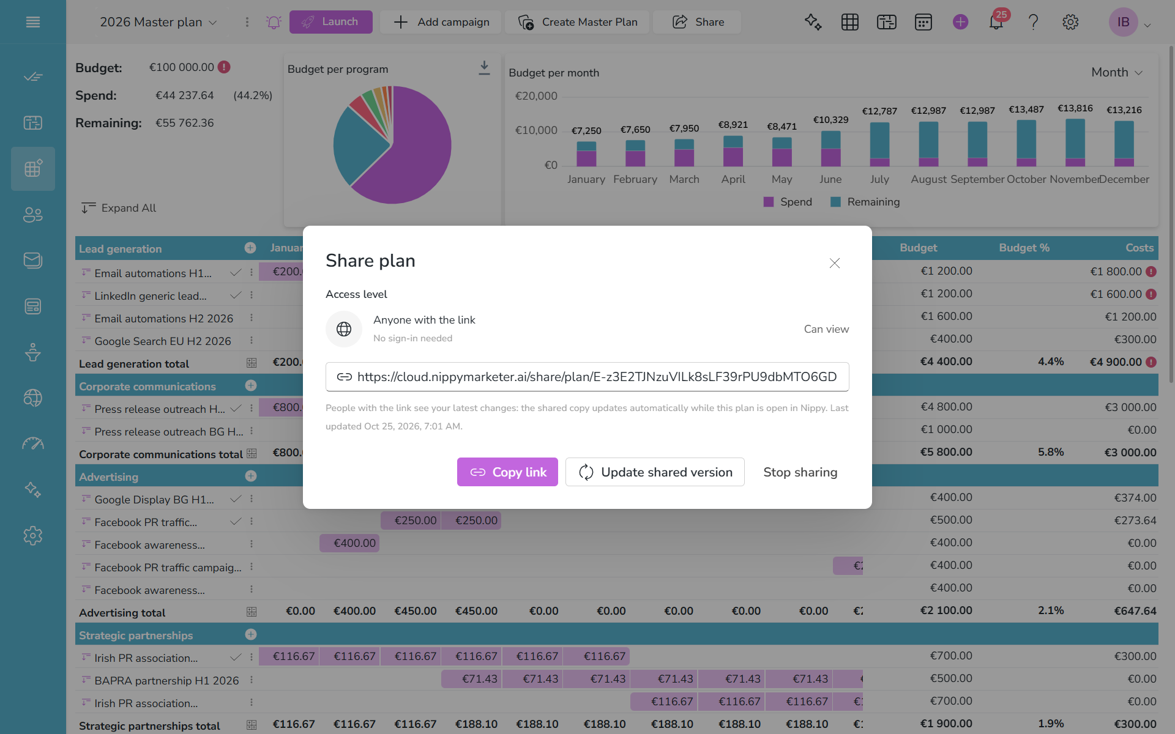Screen dimensions: 1175x734
Task: Open row menu for Email automations H2 2026
Action: (252, 318)
